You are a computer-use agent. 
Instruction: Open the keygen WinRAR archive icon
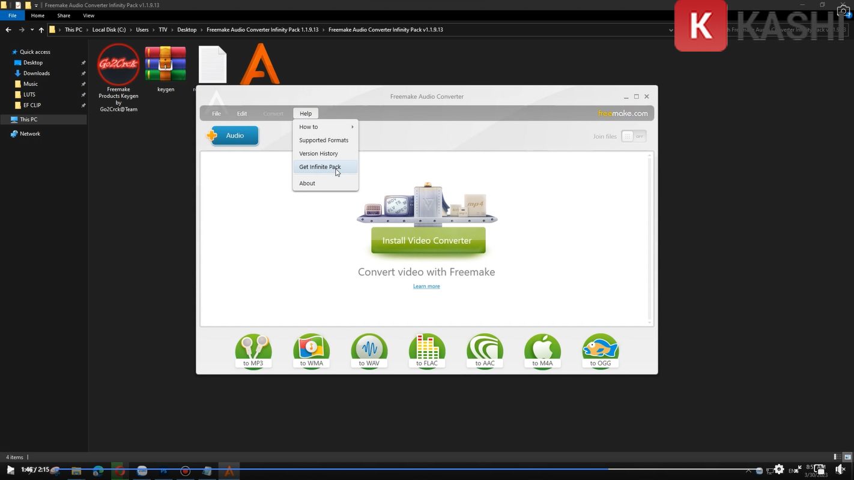165,65
